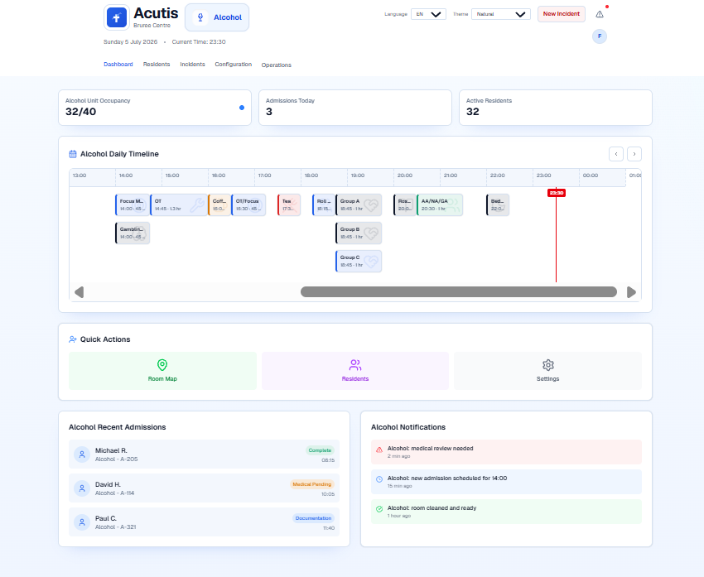The width and height of the screenshot is (704, 577).
Task: Click the wrench icon on OT event
Action: (196, 205)
